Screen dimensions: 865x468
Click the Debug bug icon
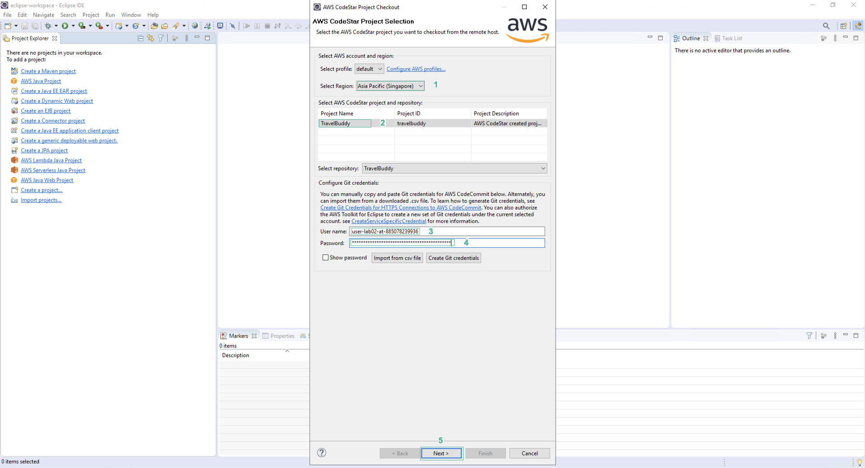[48, 26]
